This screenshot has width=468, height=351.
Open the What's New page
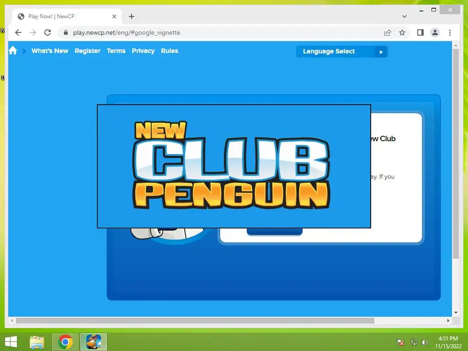coord(50,51)
